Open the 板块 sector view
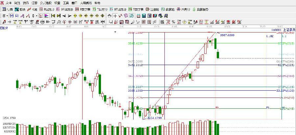The image size is (296, 135). tap(20, 9)
